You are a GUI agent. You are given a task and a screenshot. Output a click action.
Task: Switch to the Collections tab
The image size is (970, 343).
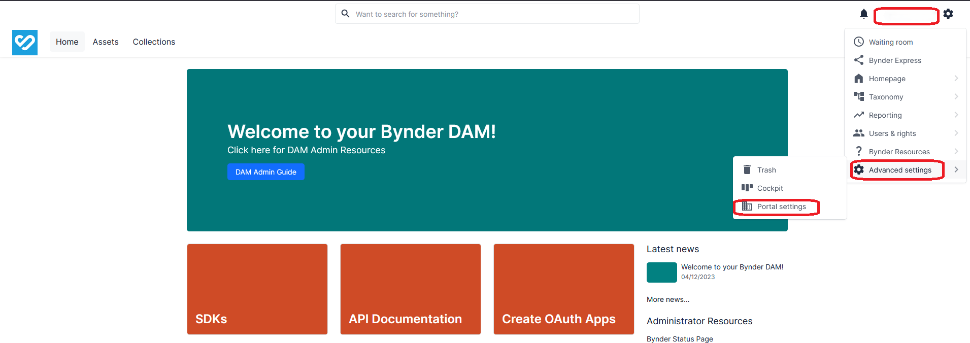pyautogui.click(x=154, y=42)
